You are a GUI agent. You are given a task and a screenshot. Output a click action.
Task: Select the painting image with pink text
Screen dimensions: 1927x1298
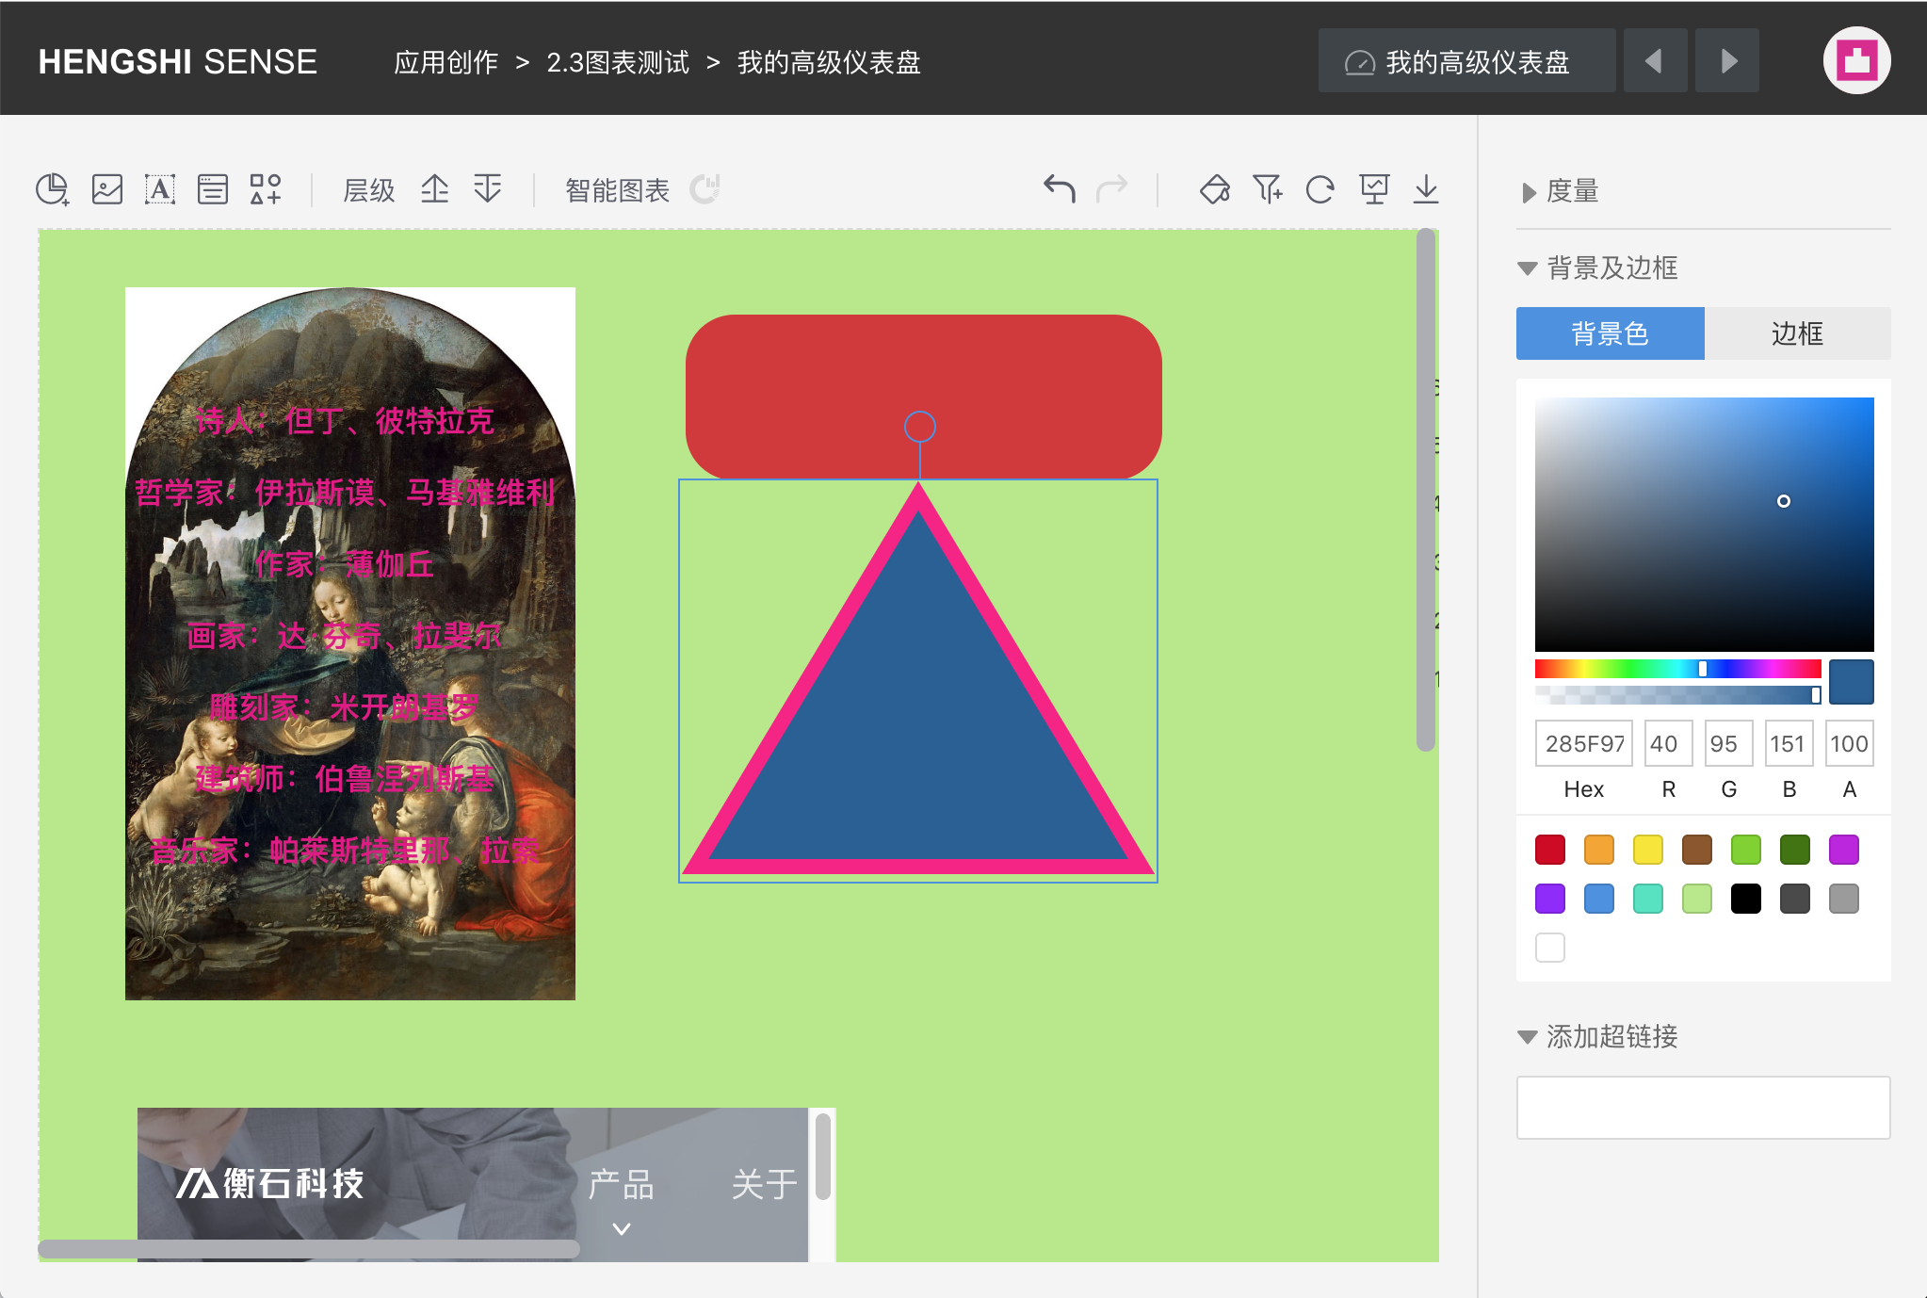[350, 643]
